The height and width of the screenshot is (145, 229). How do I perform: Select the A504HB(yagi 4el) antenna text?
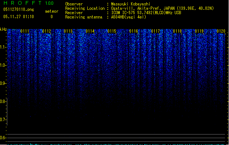point(129,17)
